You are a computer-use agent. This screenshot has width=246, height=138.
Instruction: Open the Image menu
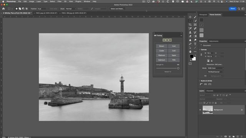point(32,2)
